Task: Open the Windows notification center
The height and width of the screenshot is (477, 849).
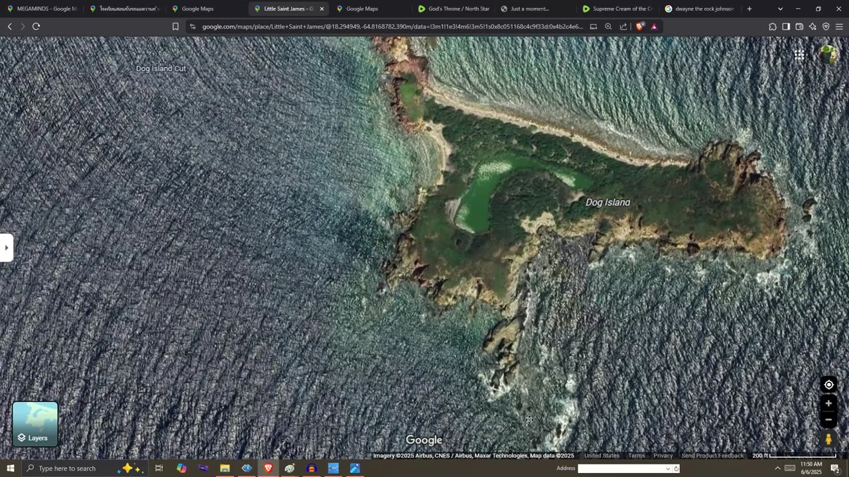Action: [x=835, y=468]
